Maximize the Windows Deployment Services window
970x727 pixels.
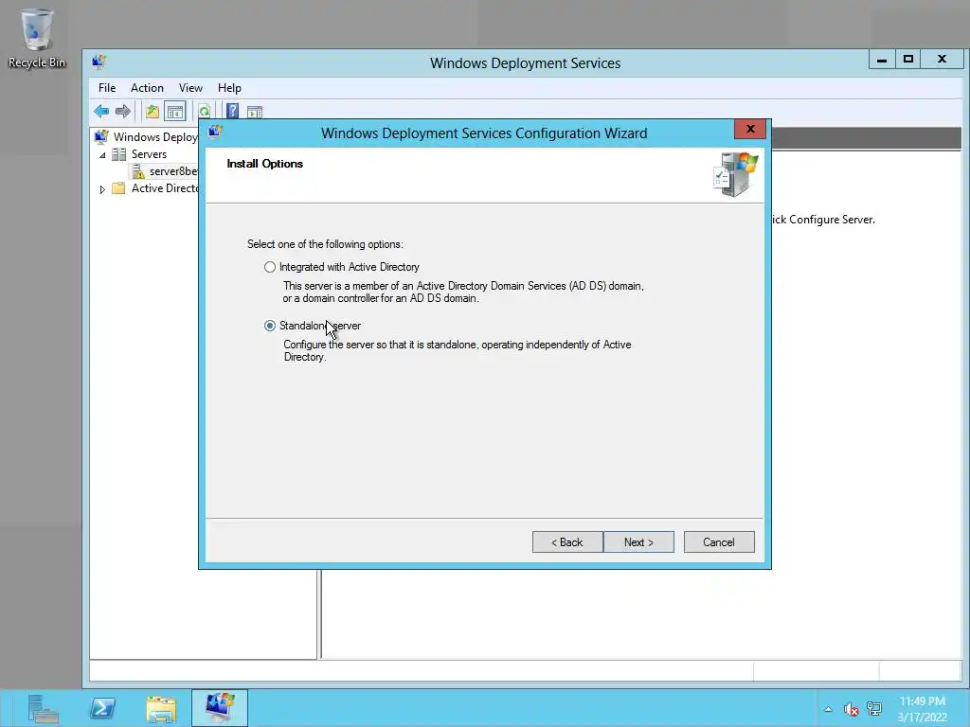coord(908,60)
